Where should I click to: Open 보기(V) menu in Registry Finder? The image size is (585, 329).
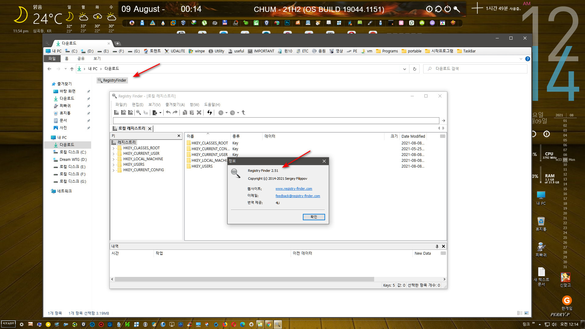pos(154,105)
